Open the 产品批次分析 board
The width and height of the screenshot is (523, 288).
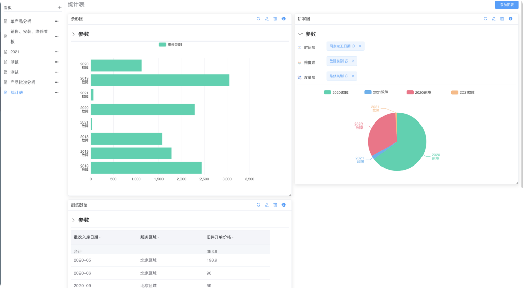pos(23,83)
